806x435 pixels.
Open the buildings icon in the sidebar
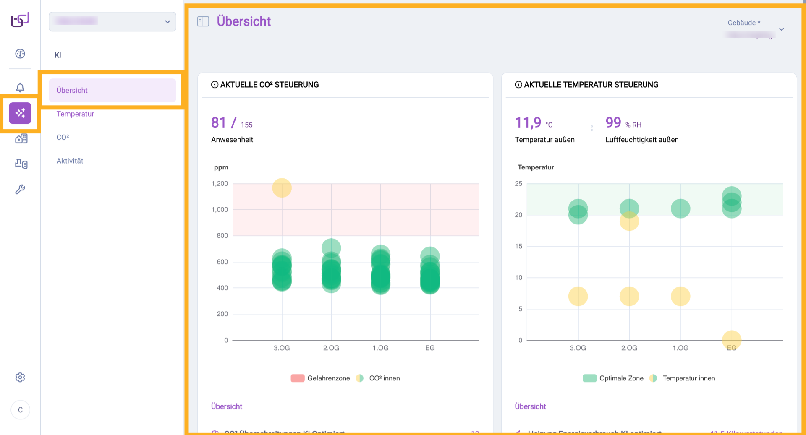pyautogui.click(x=21, y=139)
